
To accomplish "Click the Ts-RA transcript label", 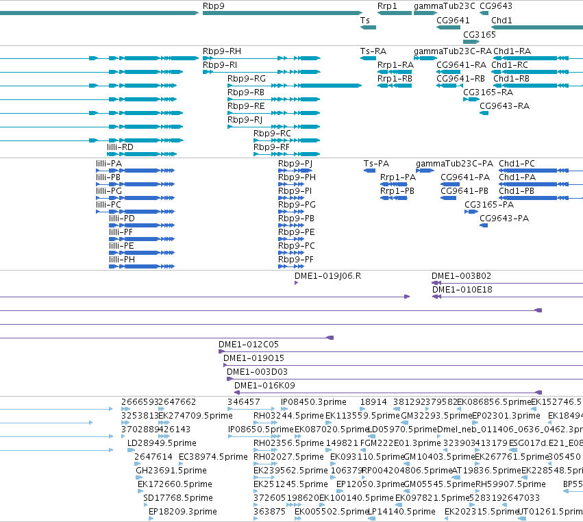I will 373,51.
